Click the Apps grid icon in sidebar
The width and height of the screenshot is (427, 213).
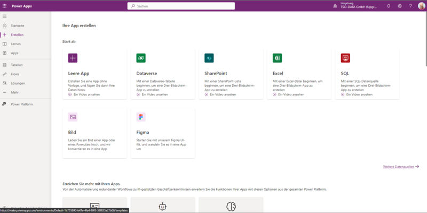tap(4, 53)
